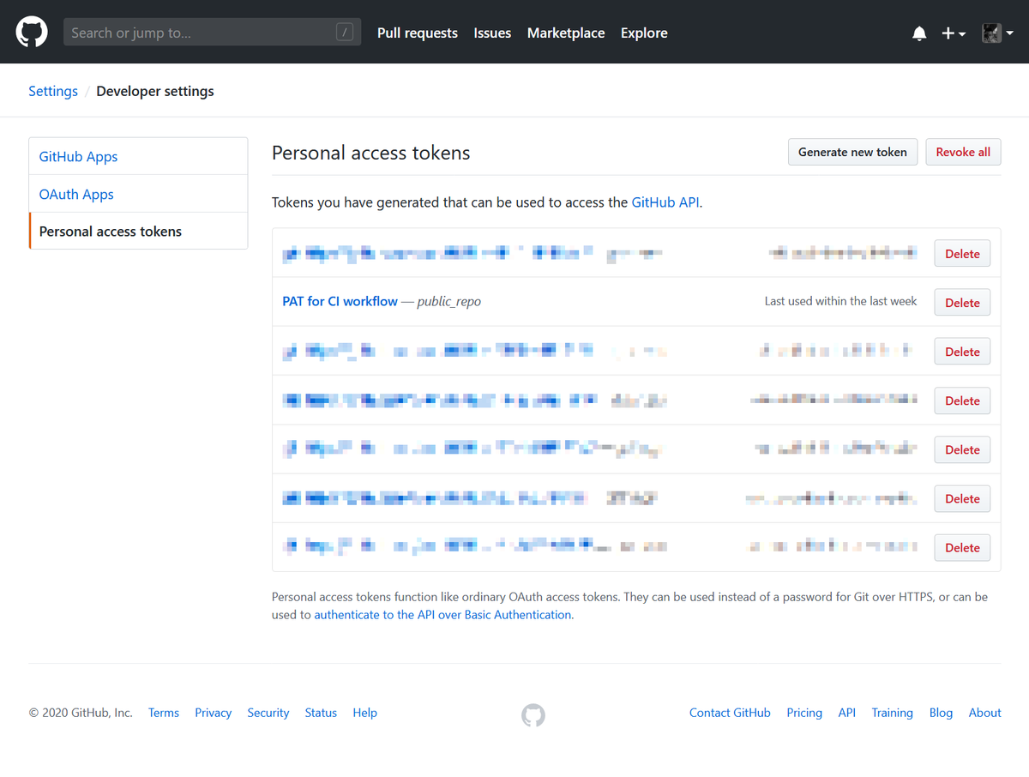Expand the plus create-new menu
Screen dimensions: 1029x777
[x=954, y=33]
